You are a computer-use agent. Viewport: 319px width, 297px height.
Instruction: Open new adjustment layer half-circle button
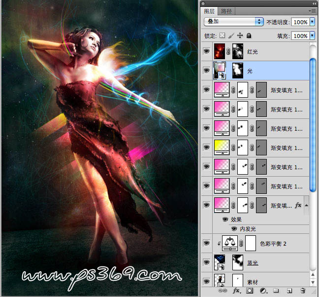[263, 291]
